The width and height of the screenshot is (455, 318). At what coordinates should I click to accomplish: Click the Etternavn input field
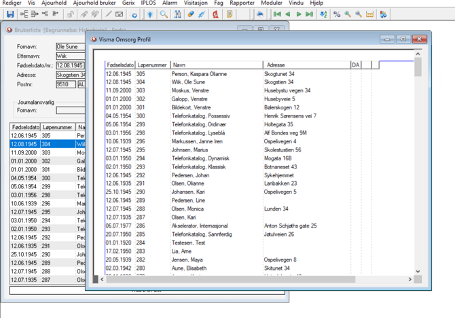pyautogui.click(x=71, y=56)
